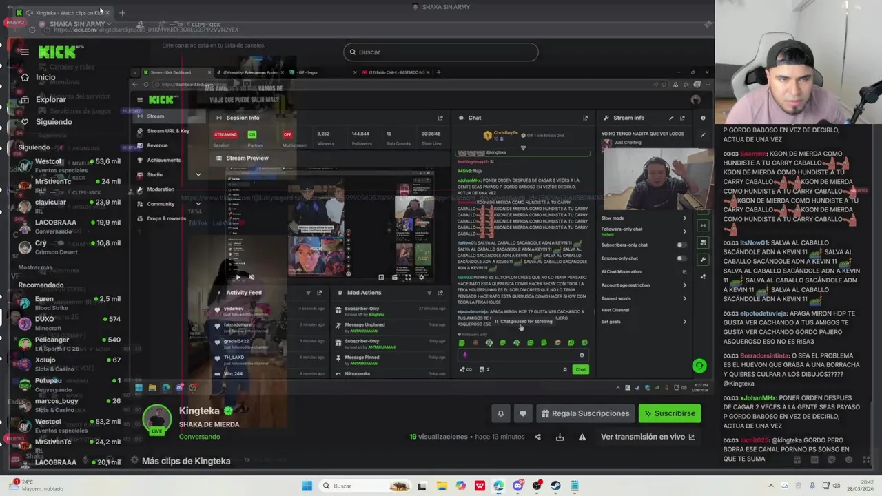Open Steam from the Windows taskbar
This screenshot has height=496, width=882.
pyautogui.click(x=555, y=486)
